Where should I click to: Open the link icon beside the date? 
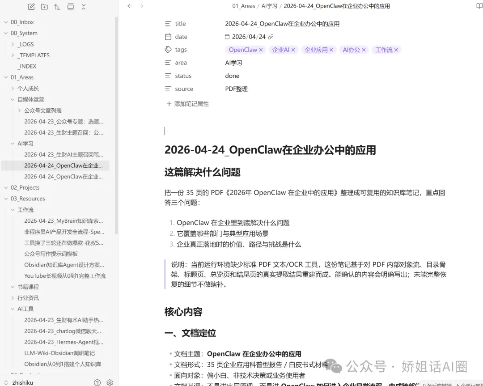coord(271,37)
